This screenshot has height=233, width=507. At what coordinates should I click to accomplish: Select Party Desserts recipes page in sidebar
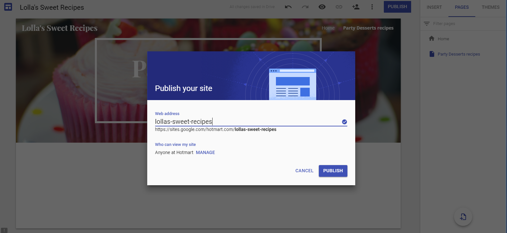pyautogui.click(x=459, y=54)
